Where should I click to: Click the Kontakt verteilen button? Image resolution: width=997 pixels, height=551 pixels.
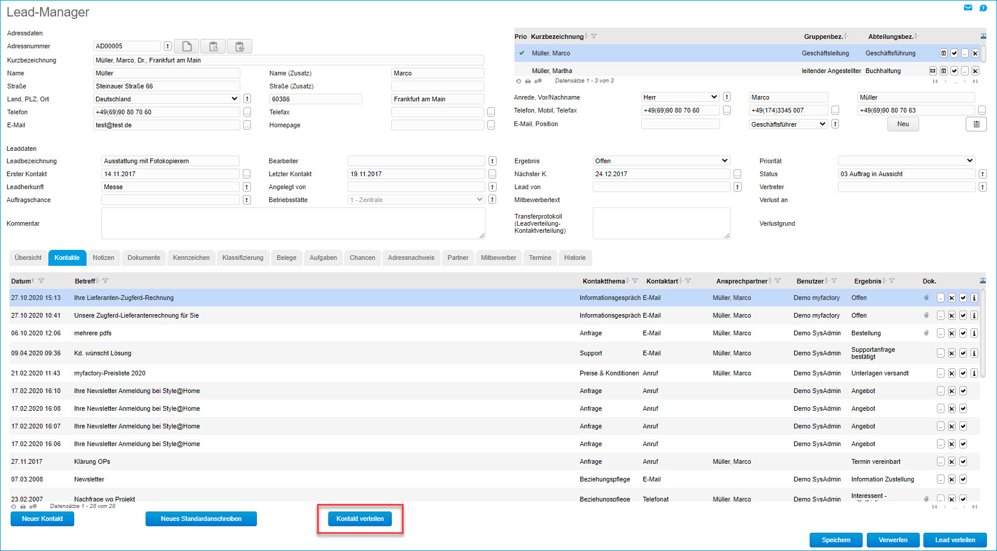[x=360, y=519]
